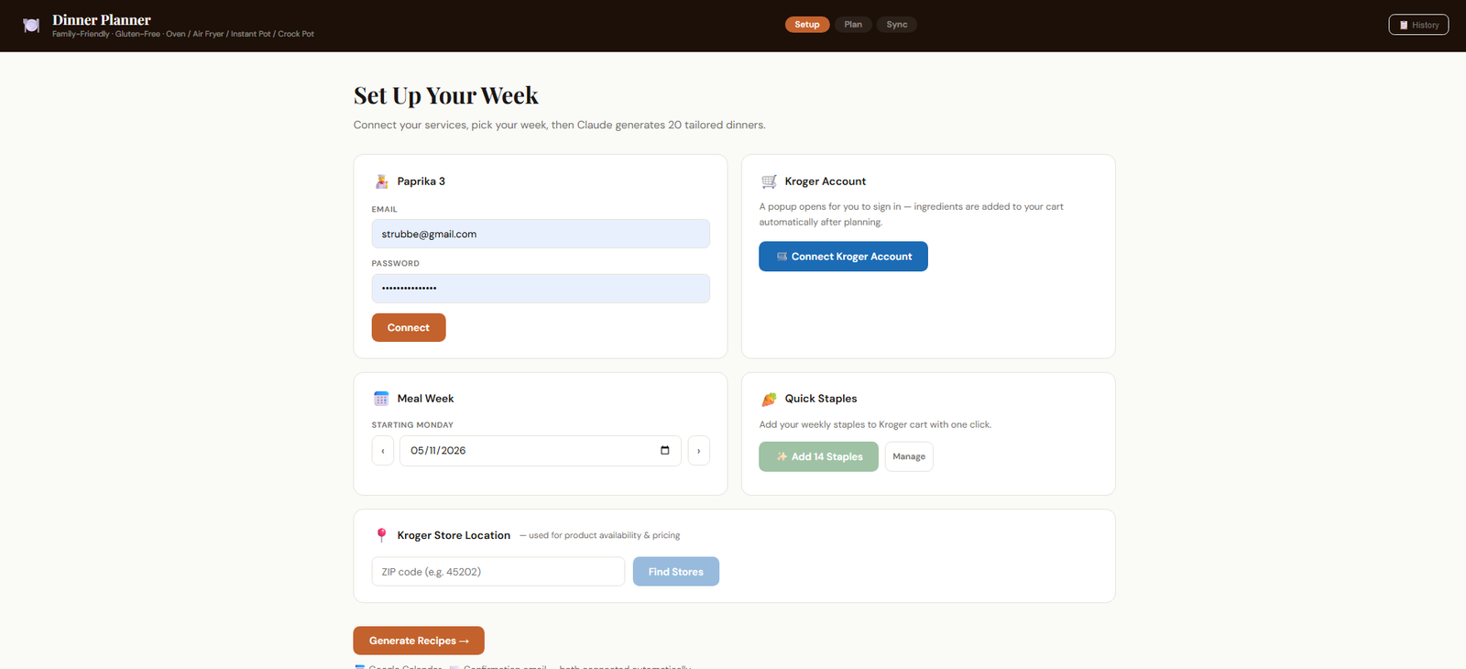Screen dimensions: 1466x669
Task: Click the starting Monday date field
Action: coord(541,451)
